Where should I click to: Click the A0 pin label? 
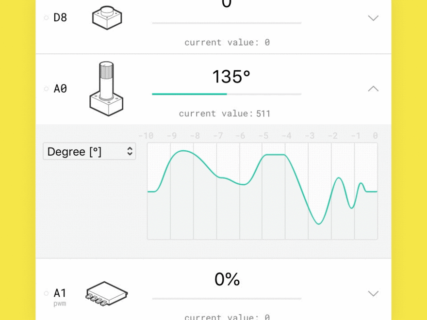tap(60, 89)
